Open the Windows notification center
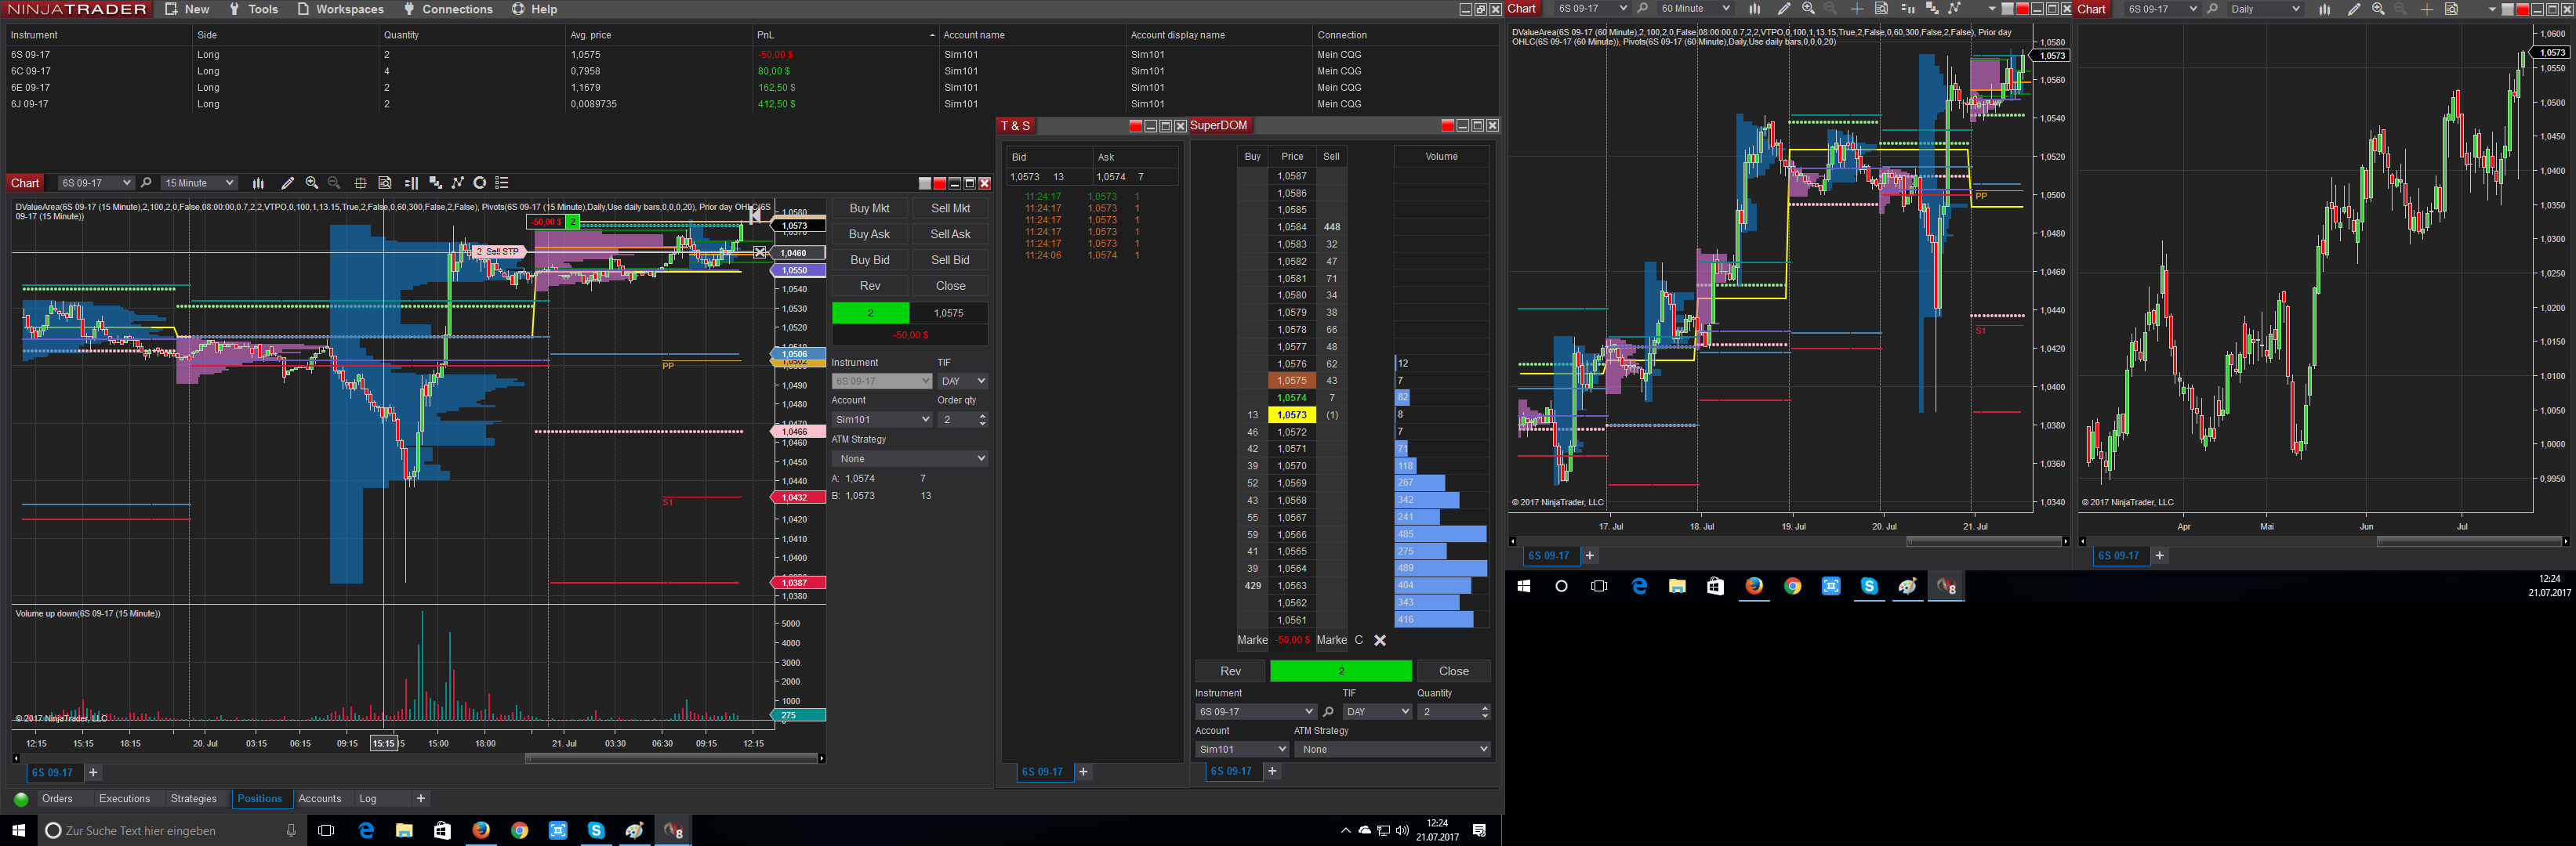The image size is (2576, 846). [1479, 831]
